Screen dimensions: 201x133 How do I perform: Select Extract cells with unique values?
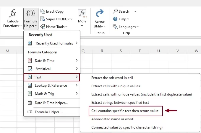(x=116, y=86)
